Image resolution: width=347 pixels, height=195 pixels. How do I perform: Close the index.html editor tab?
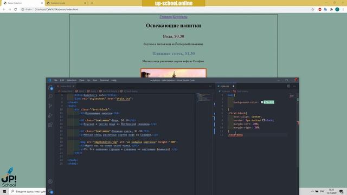click(73, 86)
